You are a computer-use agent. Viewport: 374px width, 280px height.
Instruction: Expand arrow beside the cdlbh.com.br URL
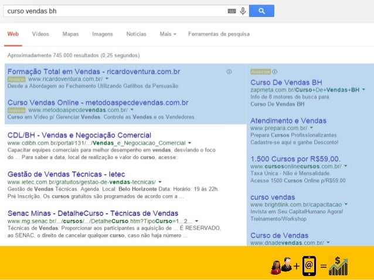tap(189, 143)
